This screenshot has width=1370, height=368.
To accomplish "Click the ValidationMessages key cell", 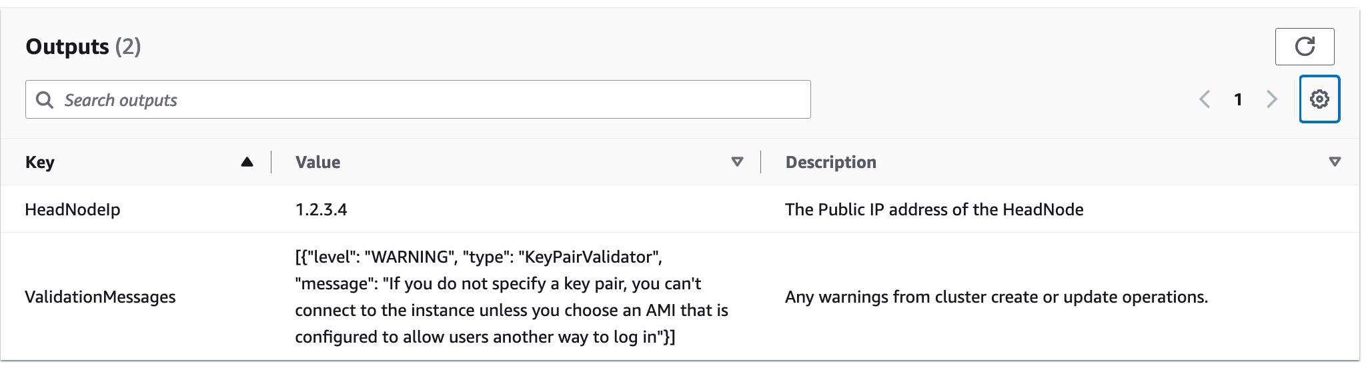I will (100, 297).
